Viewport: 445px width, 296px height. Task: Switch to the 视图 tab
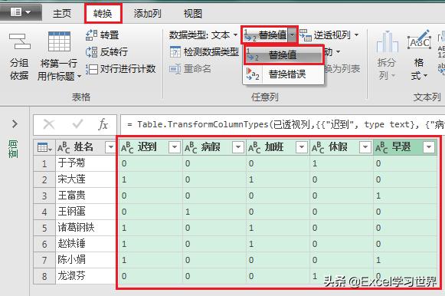193,13
